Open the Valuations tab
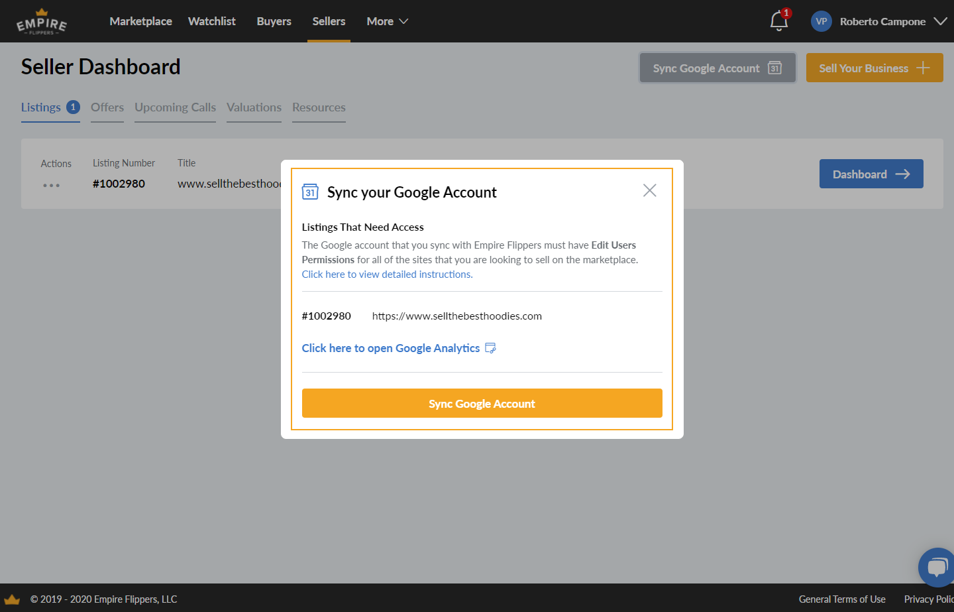The image size is (954, 612). click(254, 107)
